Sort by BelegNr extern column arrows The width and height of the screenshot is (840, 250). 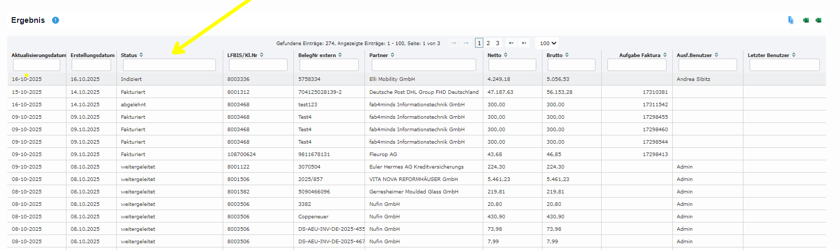340,55
